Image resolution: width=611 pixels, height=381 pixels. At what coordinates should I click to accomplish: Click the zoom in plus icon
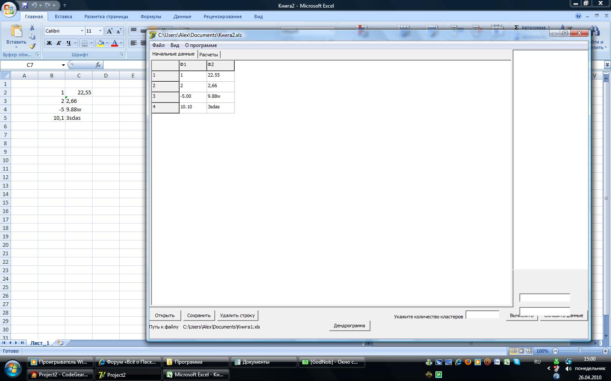point(605,351)
